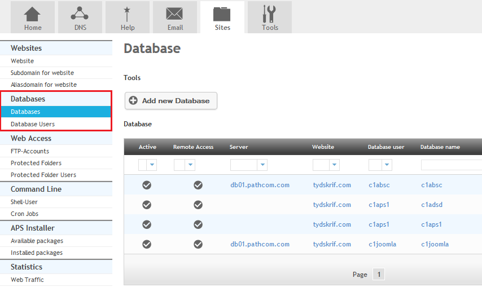
Task: Click db01.pathcom.com in the c1absc row
Action: [260, 185]
